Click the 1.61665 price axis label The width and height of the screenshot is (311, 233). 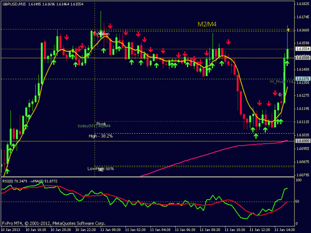click(303, 30)
